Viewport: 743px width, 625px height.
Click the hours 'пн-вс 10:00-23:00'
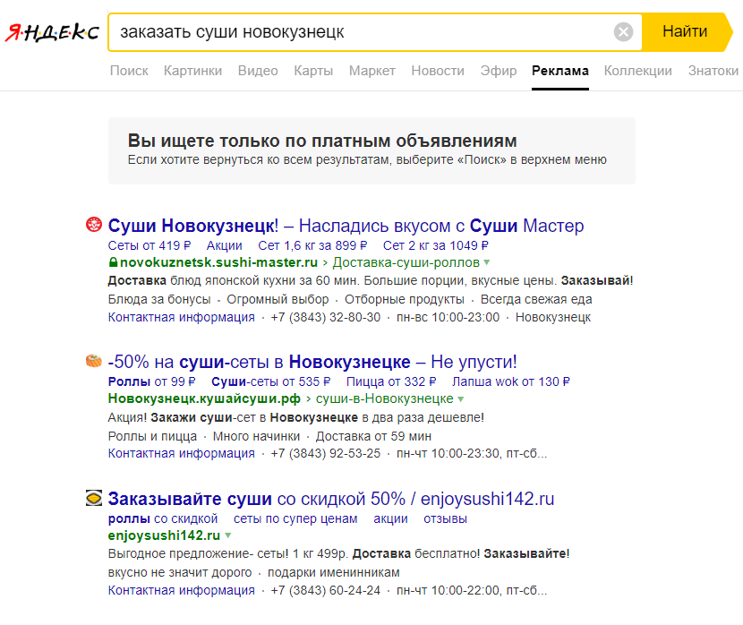[x=448, y=317]
